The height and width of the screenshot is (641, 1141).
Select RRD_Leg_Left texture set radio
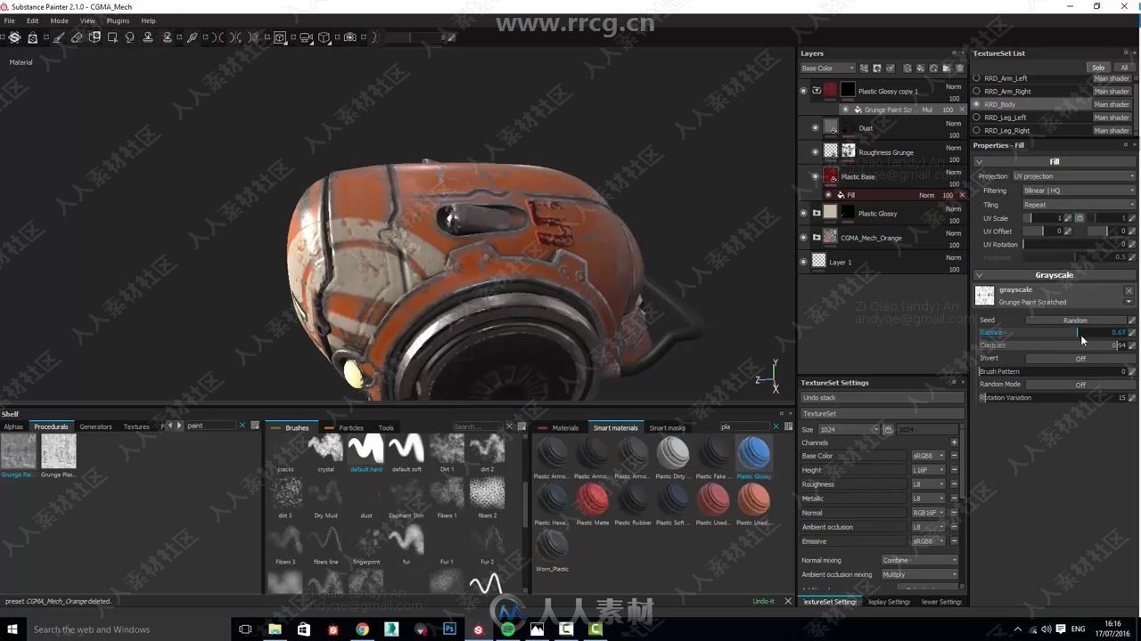[x=977, y=117]
